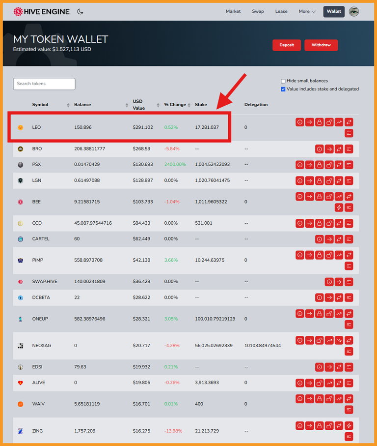Stake PSX using the lock icon
The height and width of the screenshot is (446, 377).
320,165
